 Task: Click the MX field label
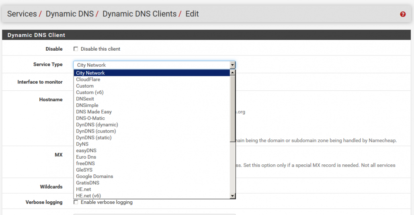pyautogui.click(x=59, y=155)
